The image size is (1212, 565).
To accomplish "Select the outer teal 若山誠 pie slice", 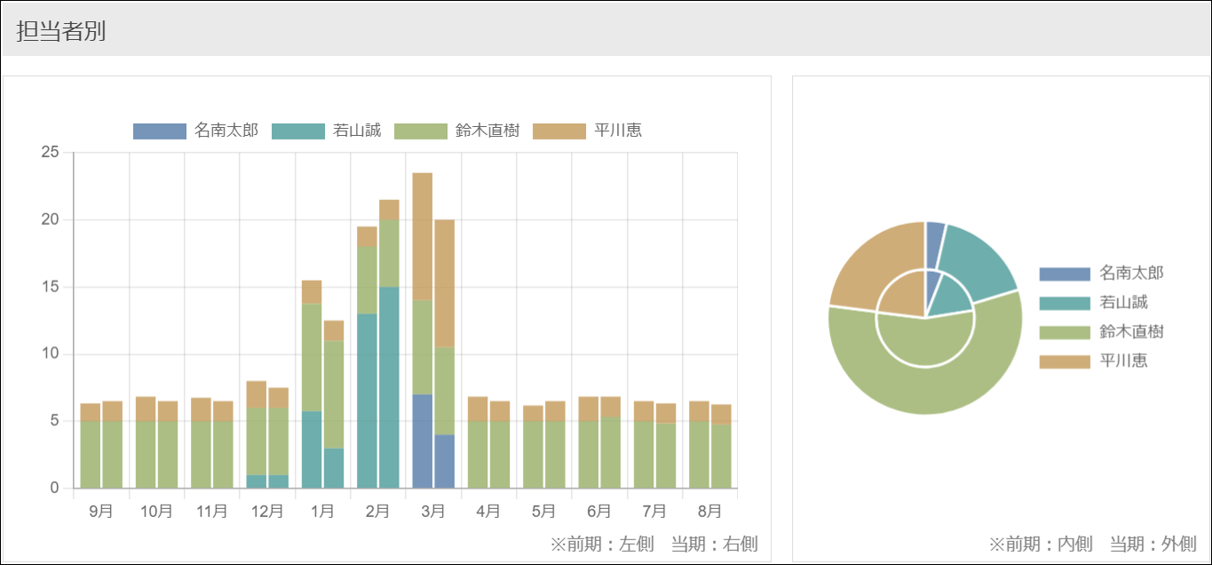I will pyautogui.click(x=978, y=258).
